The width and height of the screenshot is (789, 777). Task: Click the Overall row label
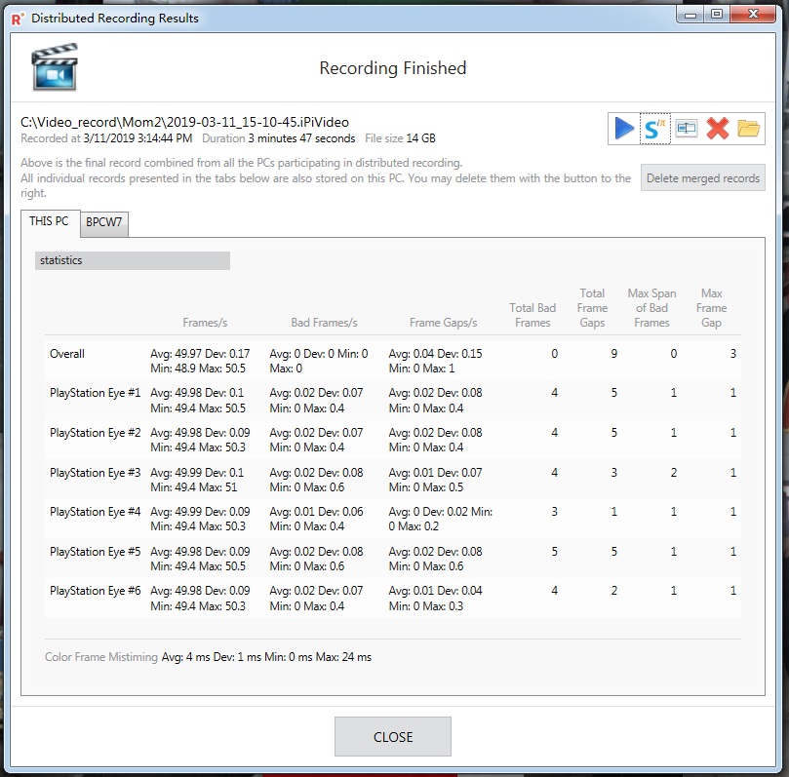click(67, 354)
